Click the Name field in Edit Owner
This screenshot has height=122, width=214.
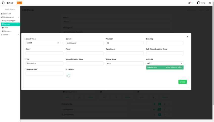click(116, 22)
